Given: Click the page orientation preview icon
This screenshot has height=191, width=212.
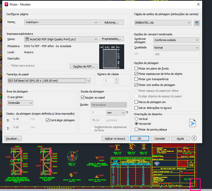Looking at the screenshot, I should 193,123.
